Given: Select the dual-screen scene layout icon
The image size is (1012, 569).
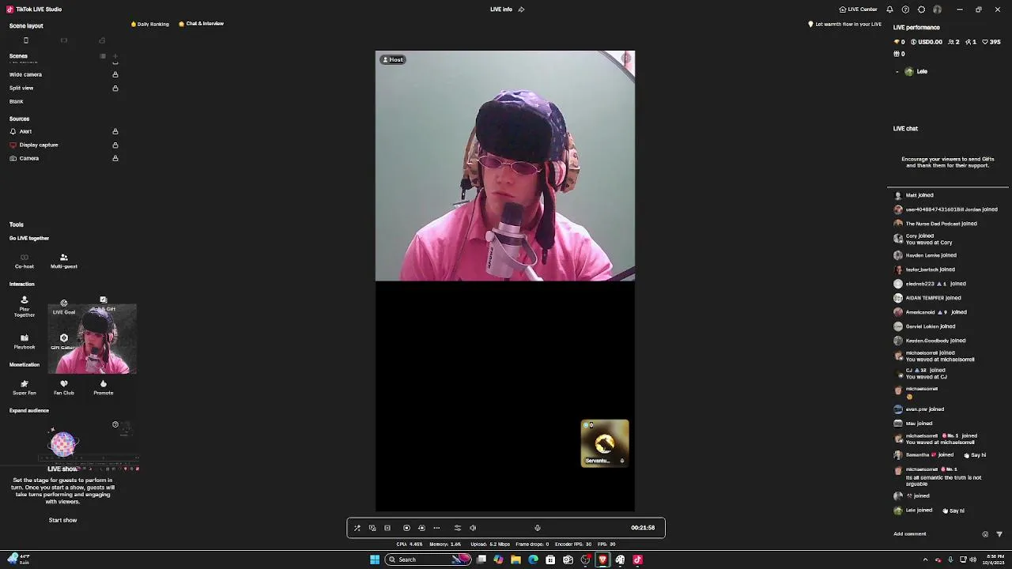Looking at the screenshot, I should click(x=102, y=40).
